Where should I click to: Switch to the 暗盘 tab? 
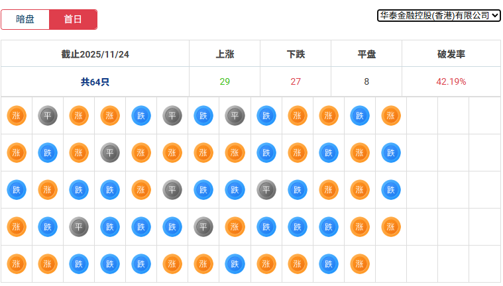tap(25, 19)
